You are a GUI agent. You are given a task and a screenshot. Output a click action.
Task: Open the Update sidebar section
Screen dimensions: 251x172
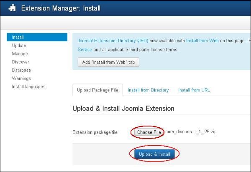coord(19,46)
